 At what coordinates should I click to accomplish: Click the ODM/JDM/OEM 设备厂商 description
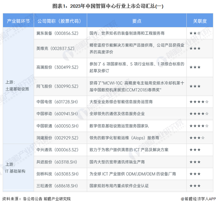(x=133, y=174)
